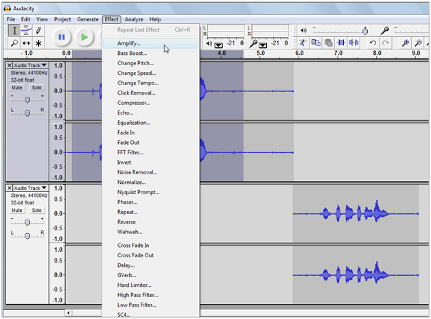Adjust the second track gain slider
Viewport: 431px width, 319px height.
pos(27,222)
